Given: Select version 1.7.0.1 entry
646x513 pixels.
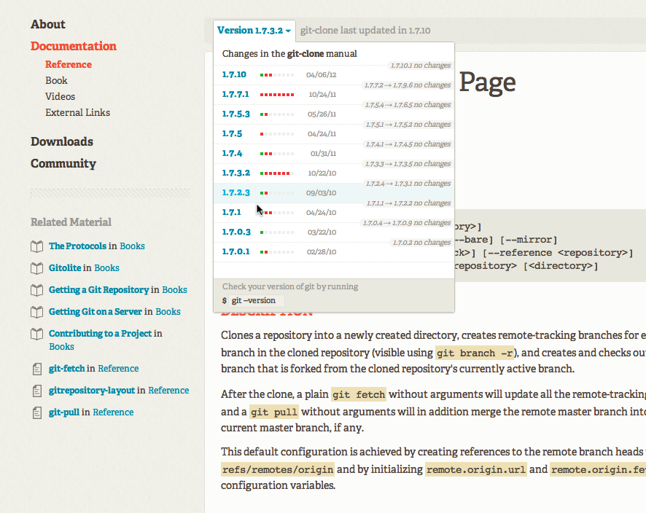Looking at the screenshot, I should (236, 251).
